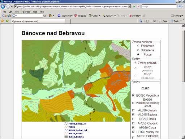Open the ZB GIS link
This screenshot has width=185, height=139.
[145, 88]
